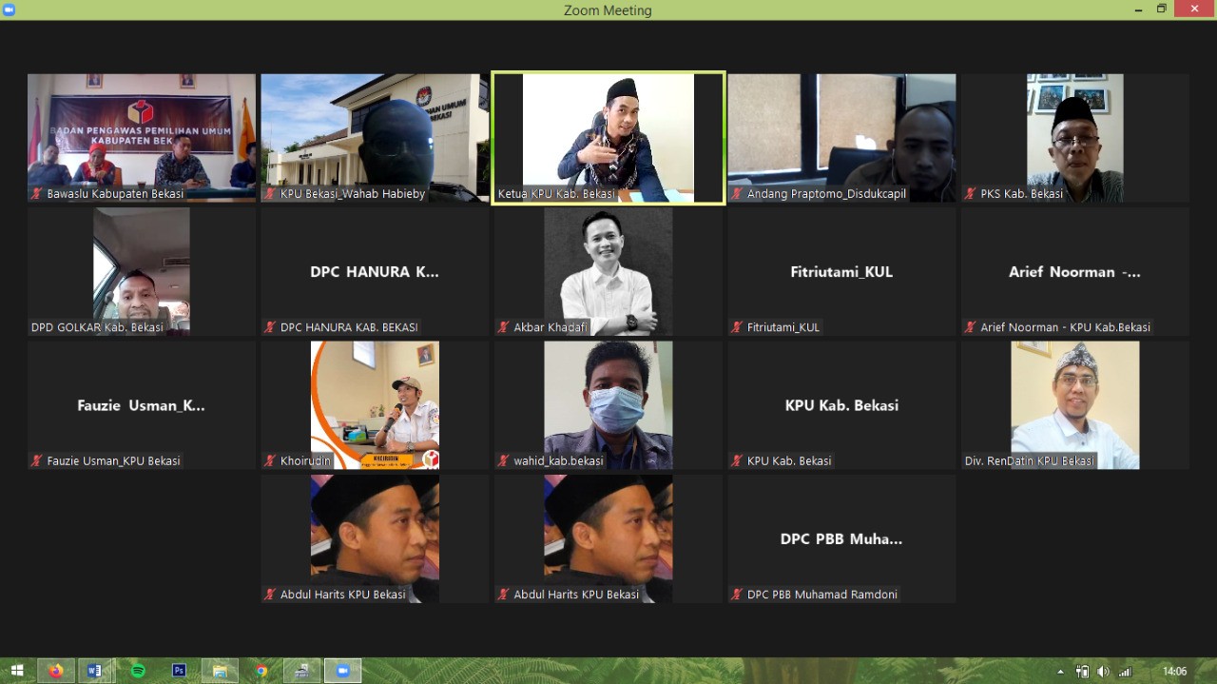Select the Ketua KPU Kab. Bekasi video

click(608, 137)
